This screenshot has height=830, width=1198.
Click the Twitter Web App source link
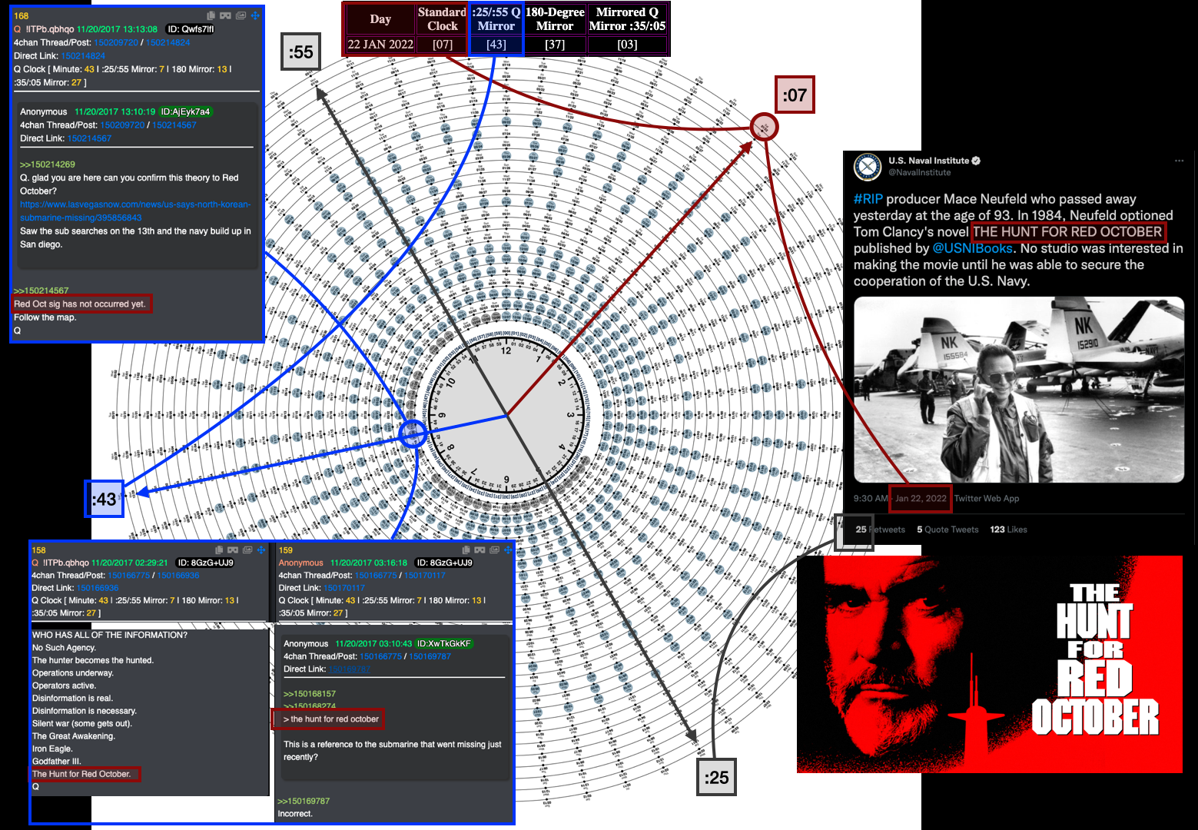[987, 499]
